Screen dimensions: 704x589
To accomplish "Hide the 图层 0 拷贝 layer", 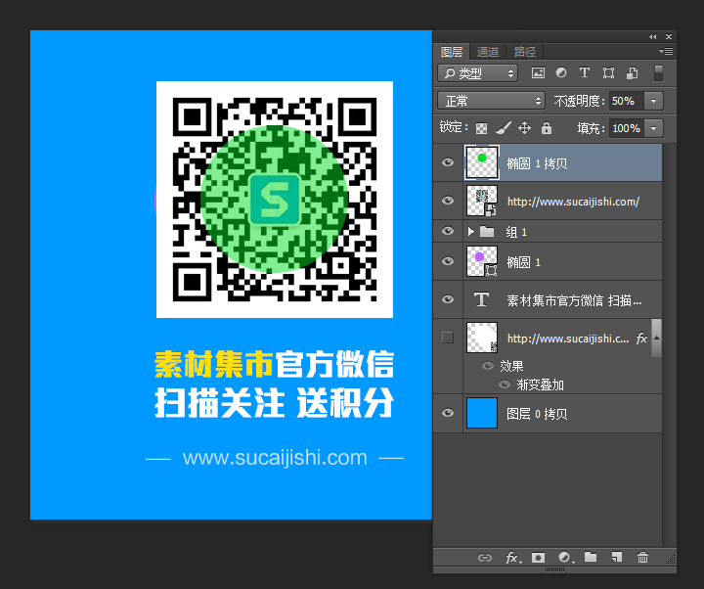I will (448, 413).
